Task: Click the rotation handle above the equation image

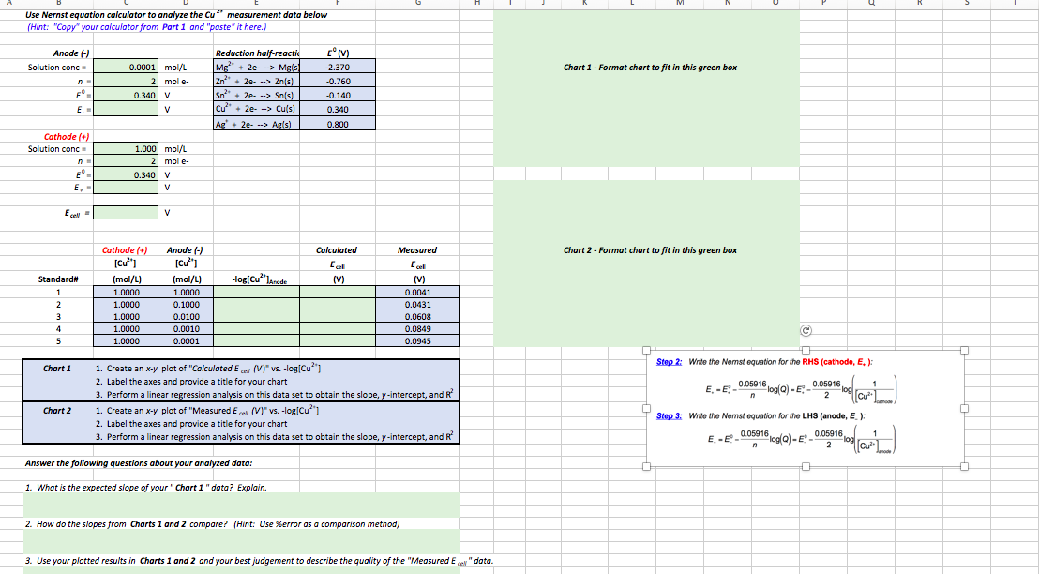Action: point(806,330)
